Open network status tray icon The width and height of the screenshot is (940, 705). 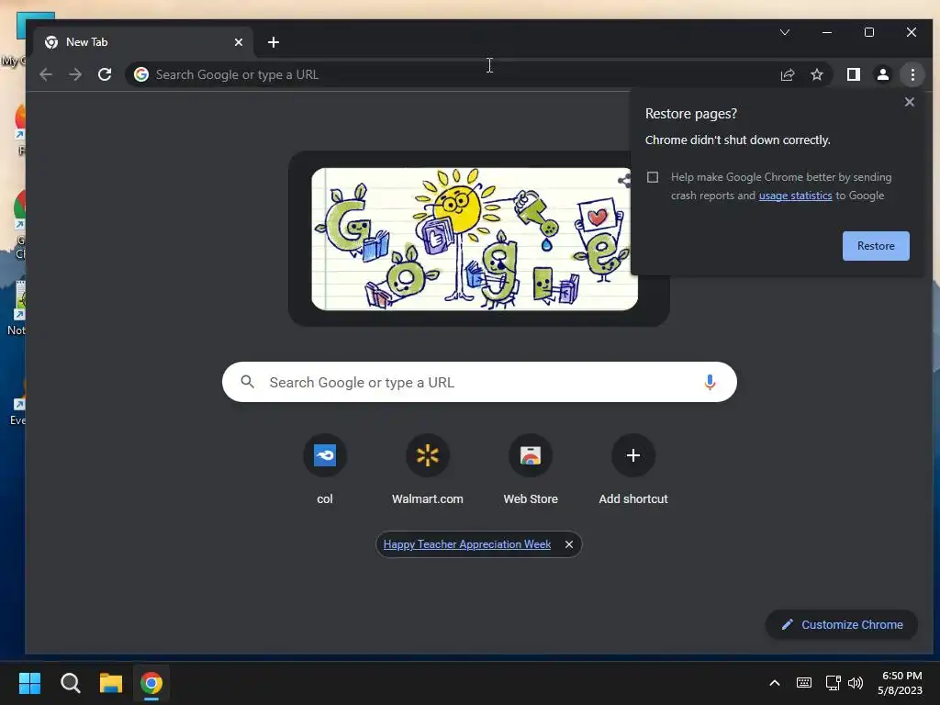833,683
